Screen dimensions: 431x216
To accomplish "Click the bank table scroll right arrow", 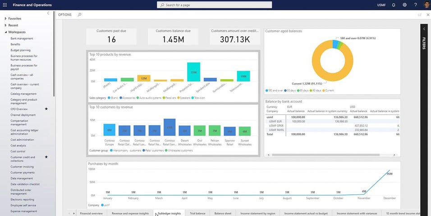I will coord(394,155).
